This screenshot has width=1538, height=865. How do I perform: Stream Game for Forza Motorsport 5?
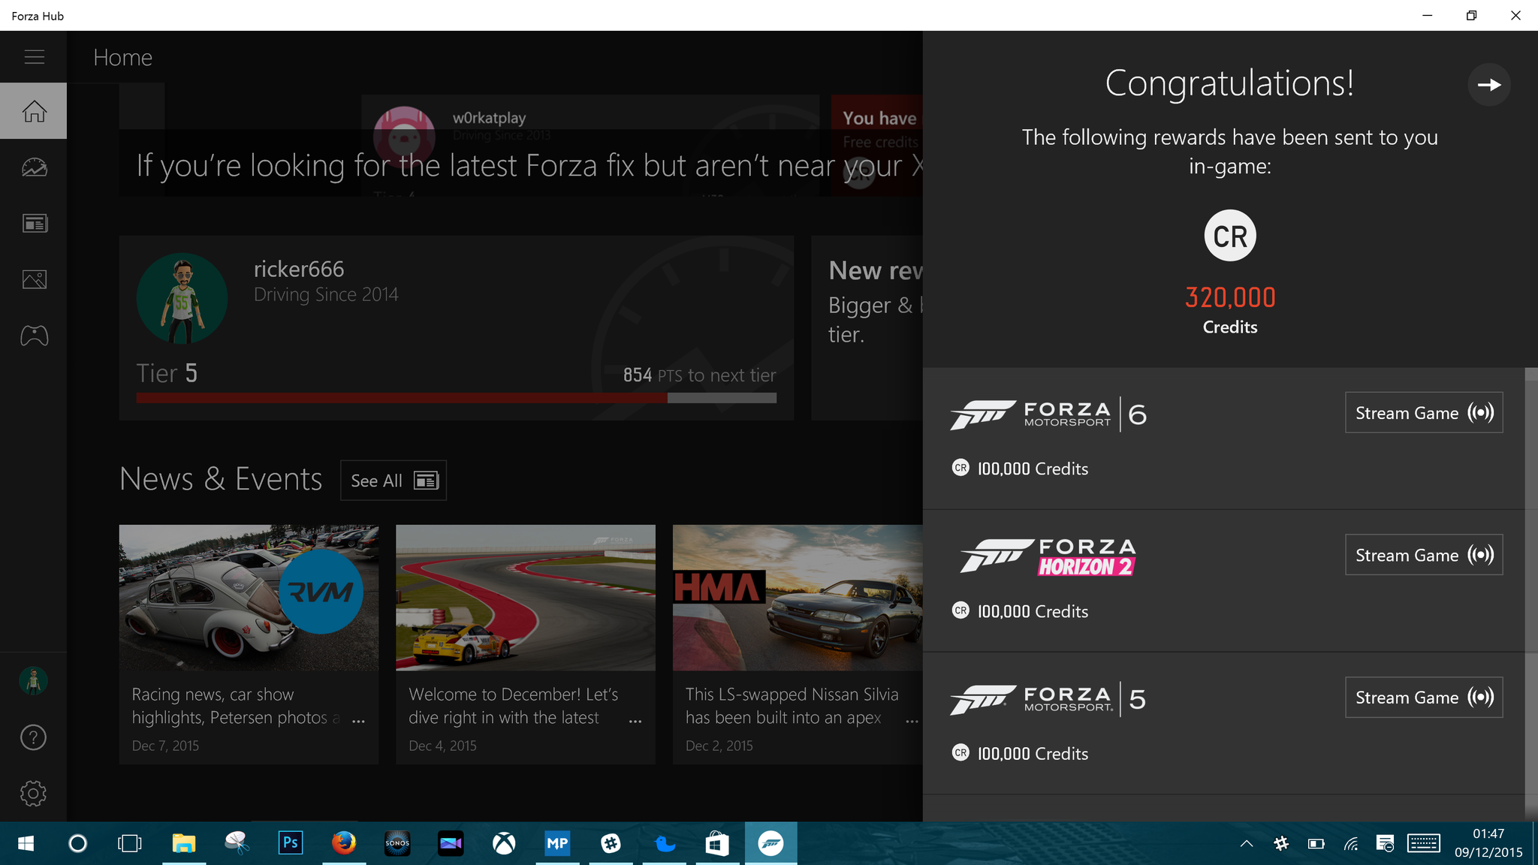click(1423, 698)
